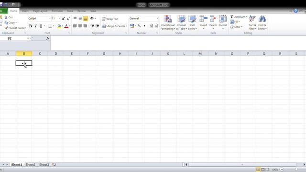Select column D header

point(56,54)
